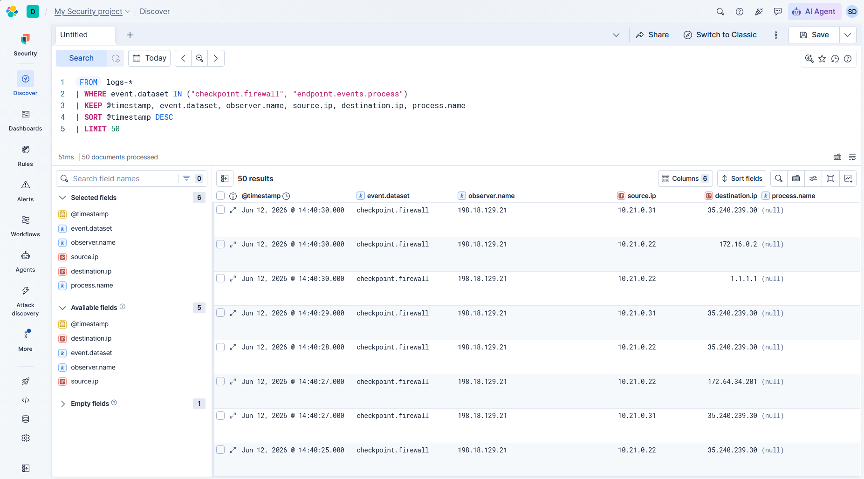Toggle the field list sidebar icon
Screen dimensions: 864x479
[x=224, y=178]
